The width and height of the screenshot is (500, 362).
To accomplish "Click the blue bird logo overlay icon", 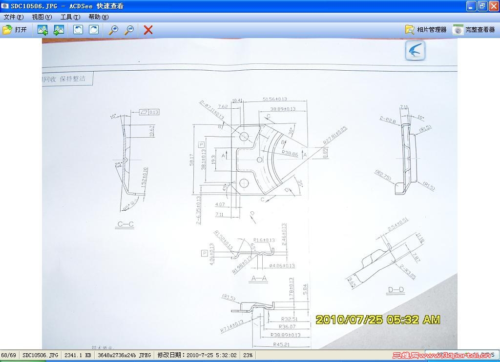I will [415, 50].
